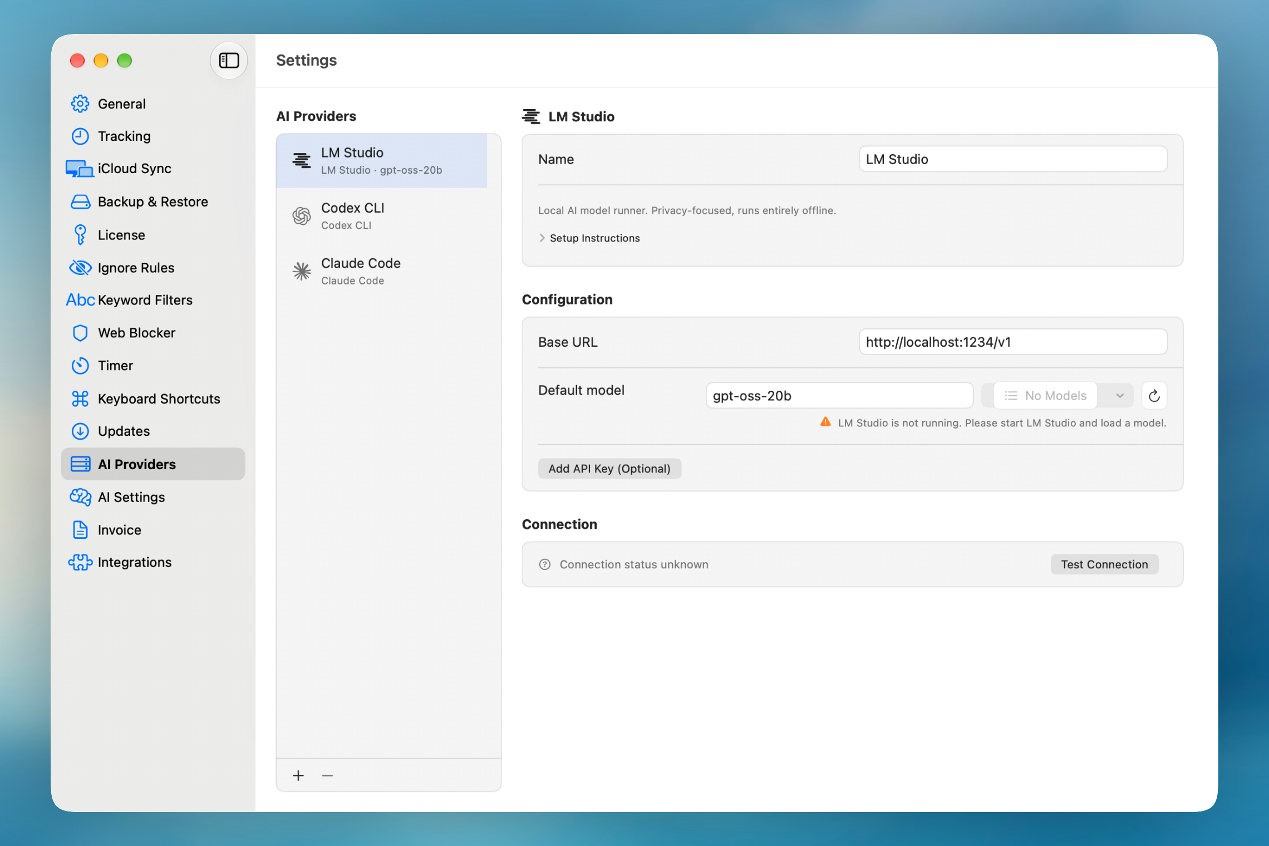The image size is (1269, 846).
Task: Click the 'Configuration' section heading
Action: pos(567,299)
